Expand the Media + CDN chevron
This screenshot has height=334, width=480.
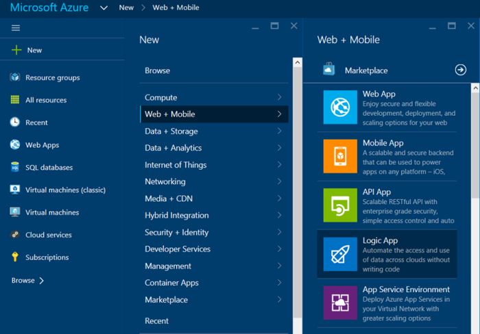[x=279, y=198]
